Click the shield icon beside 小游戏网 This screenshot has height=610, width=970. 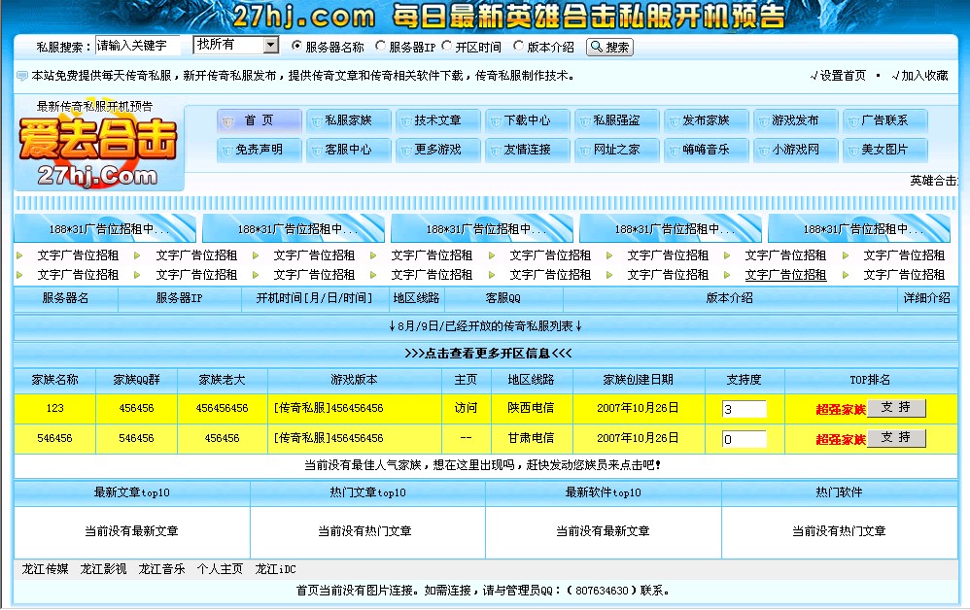pyautogui.click(x=763, y=152)
